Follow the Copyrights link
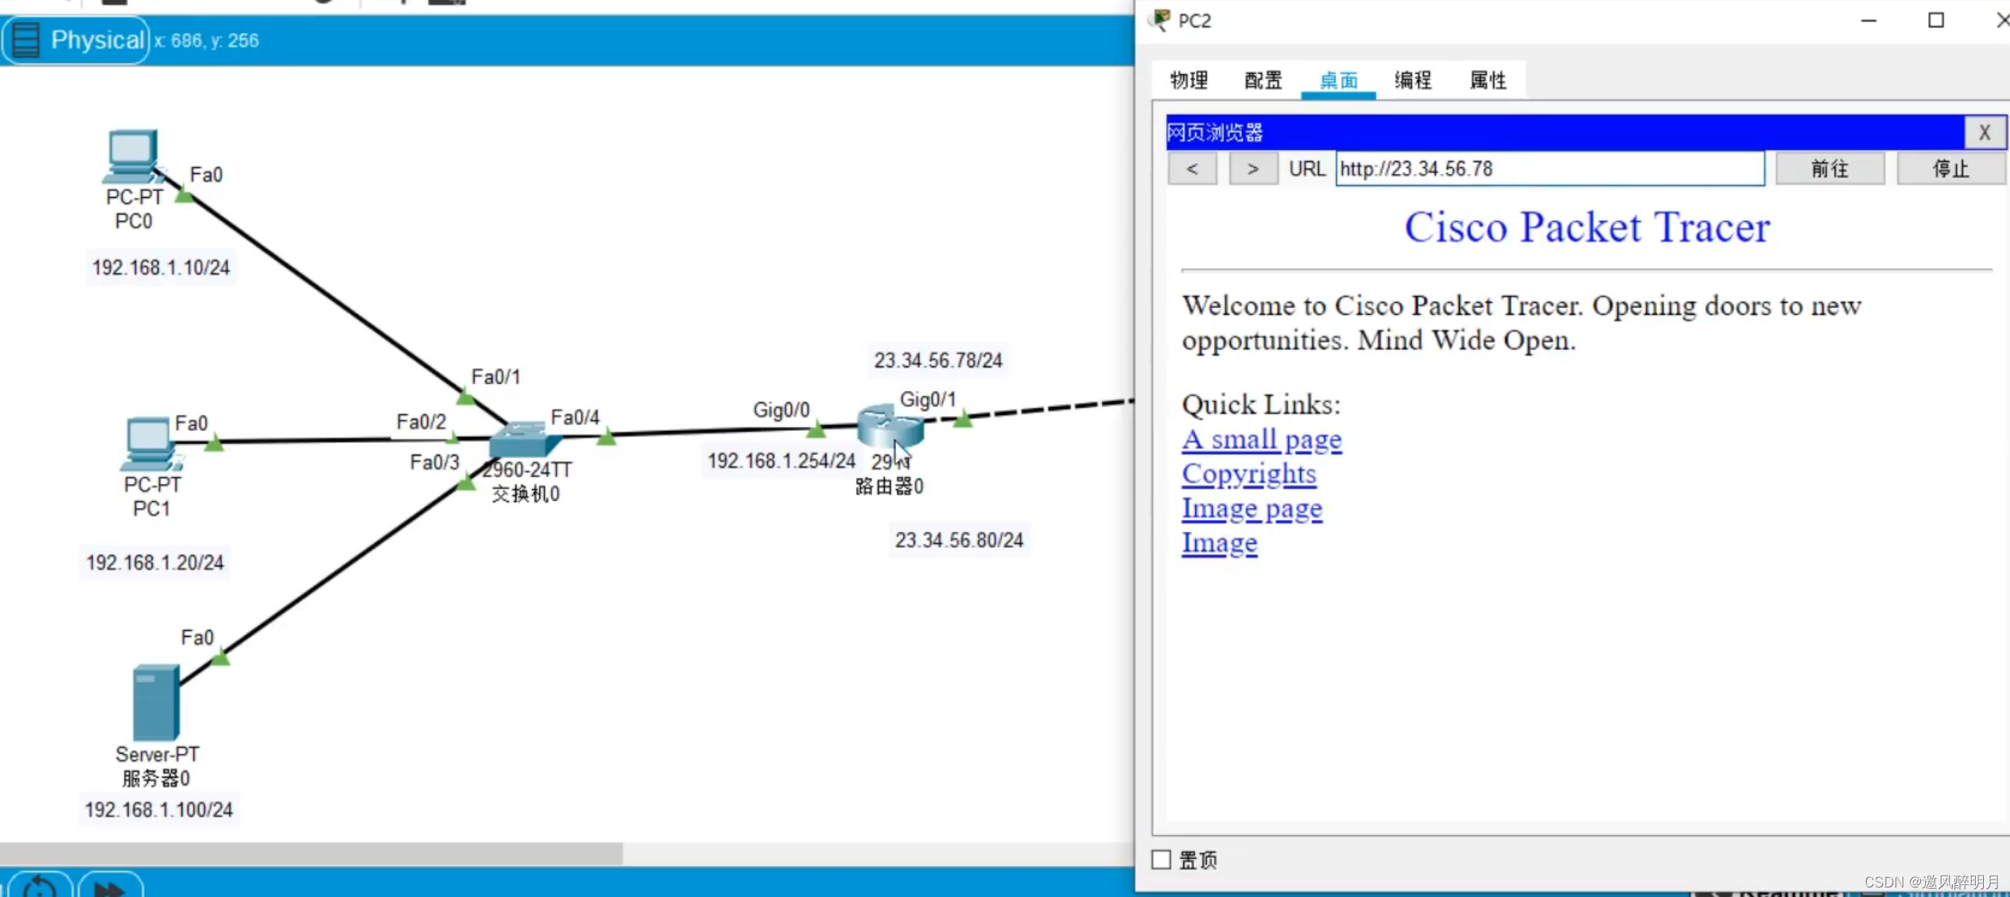 coord(1248,474)
